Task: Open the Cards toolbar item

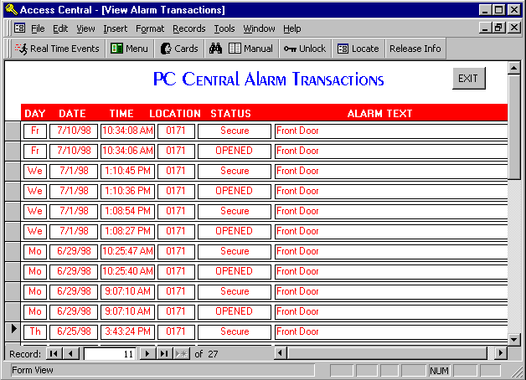Action: [179, 49]
